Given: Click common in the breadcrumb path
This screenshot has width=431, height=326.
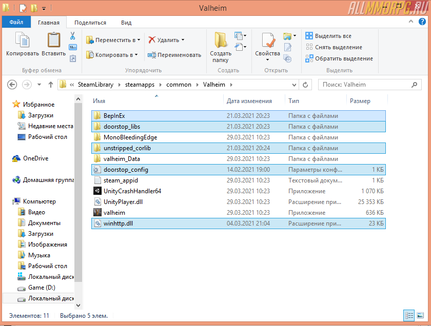Looking at the screenshot, I should click(179, 85).
